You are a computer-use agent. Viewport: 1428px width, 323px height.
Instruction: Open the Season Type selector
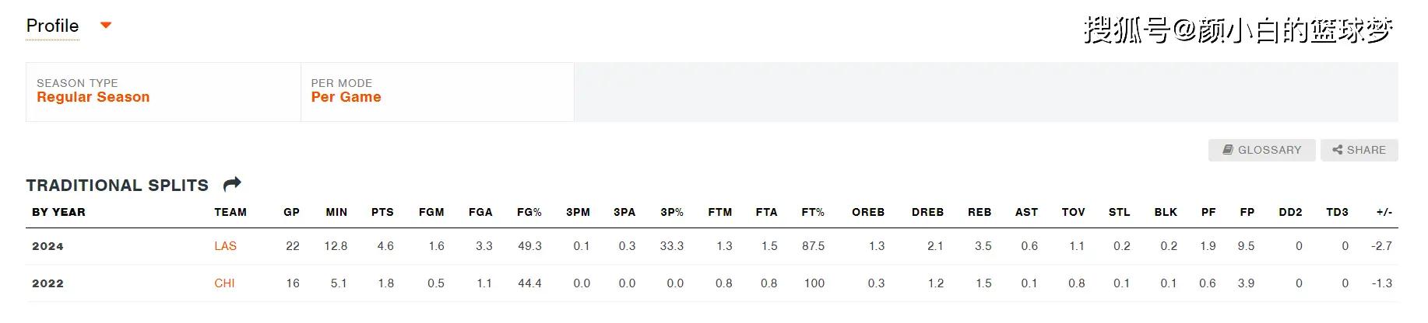pyautogui.click(x=163, y=92)
